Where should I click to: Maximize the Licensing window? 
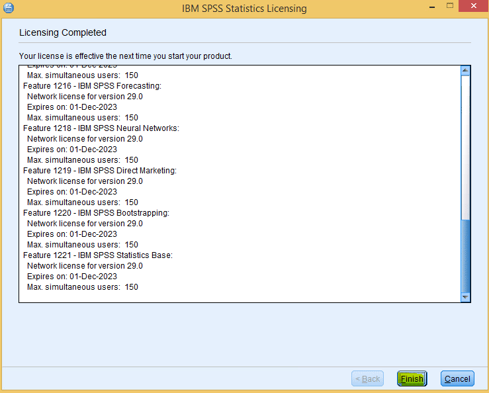pyautogui.click(x=450, y=5)
